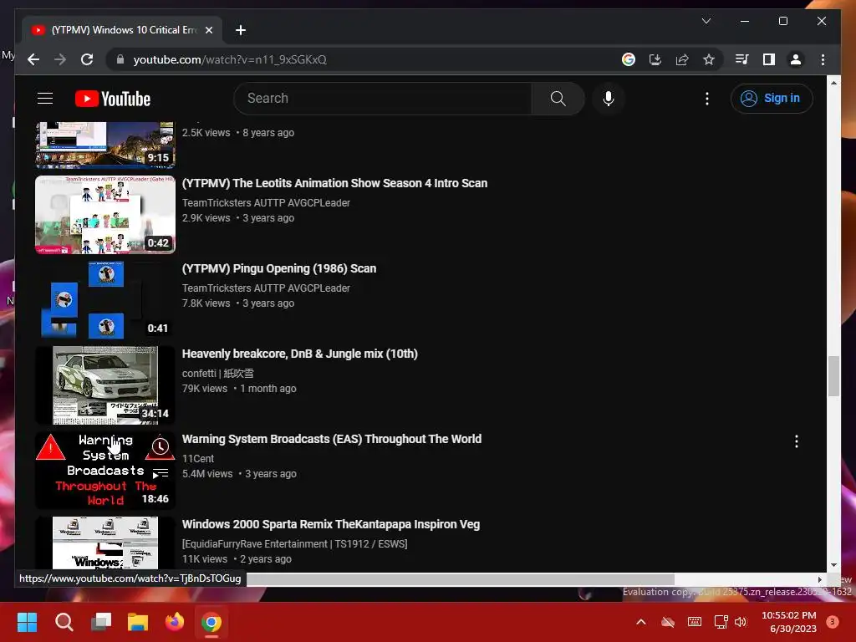Switch to Chrome in taskbar
The width and height of the screenshot is (856, 642).
click(211, 622)
